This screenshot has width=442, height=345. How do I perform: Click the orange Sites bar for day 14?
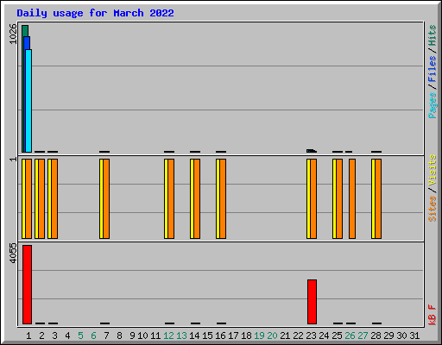(x=197, y=198)
